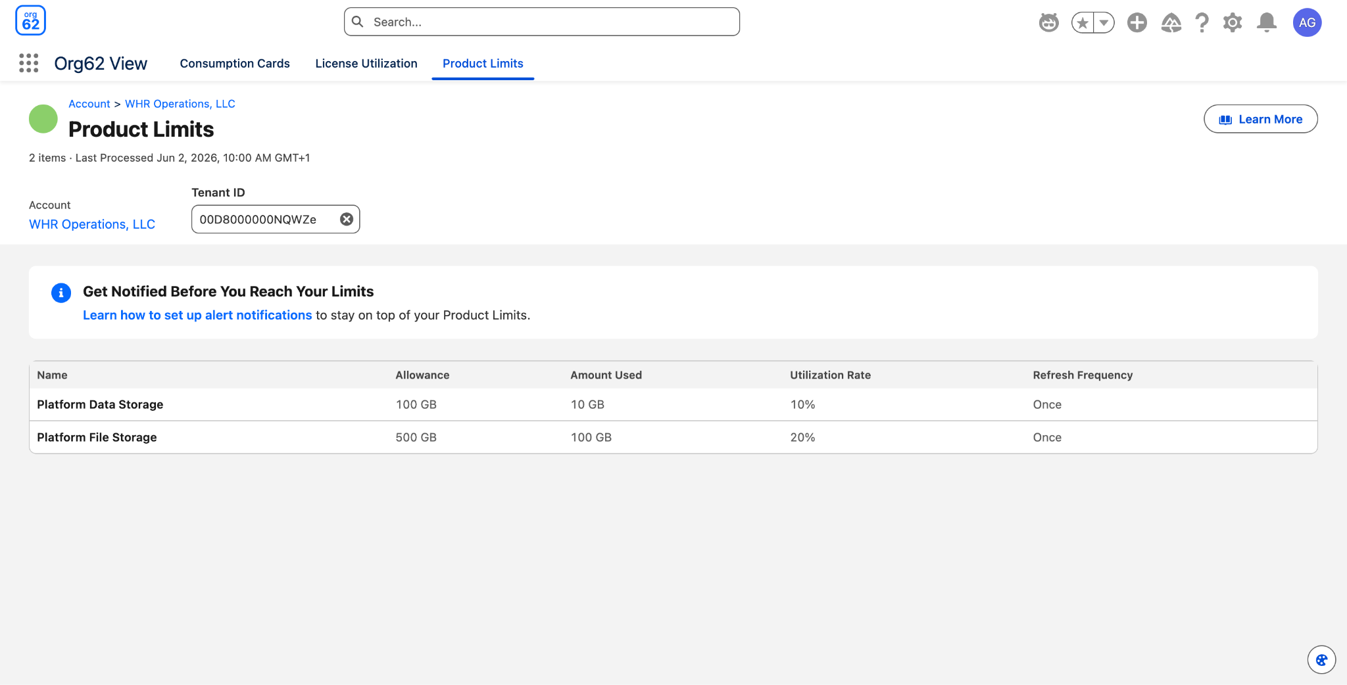The image size is (1347, 685).
Task: Open the alert notifications setup link
Action: click(x=197, y=315)
